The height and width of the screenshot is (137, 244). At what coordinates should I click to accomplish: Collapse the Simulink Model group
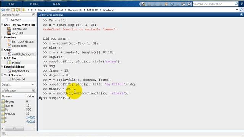click(2, 67)
